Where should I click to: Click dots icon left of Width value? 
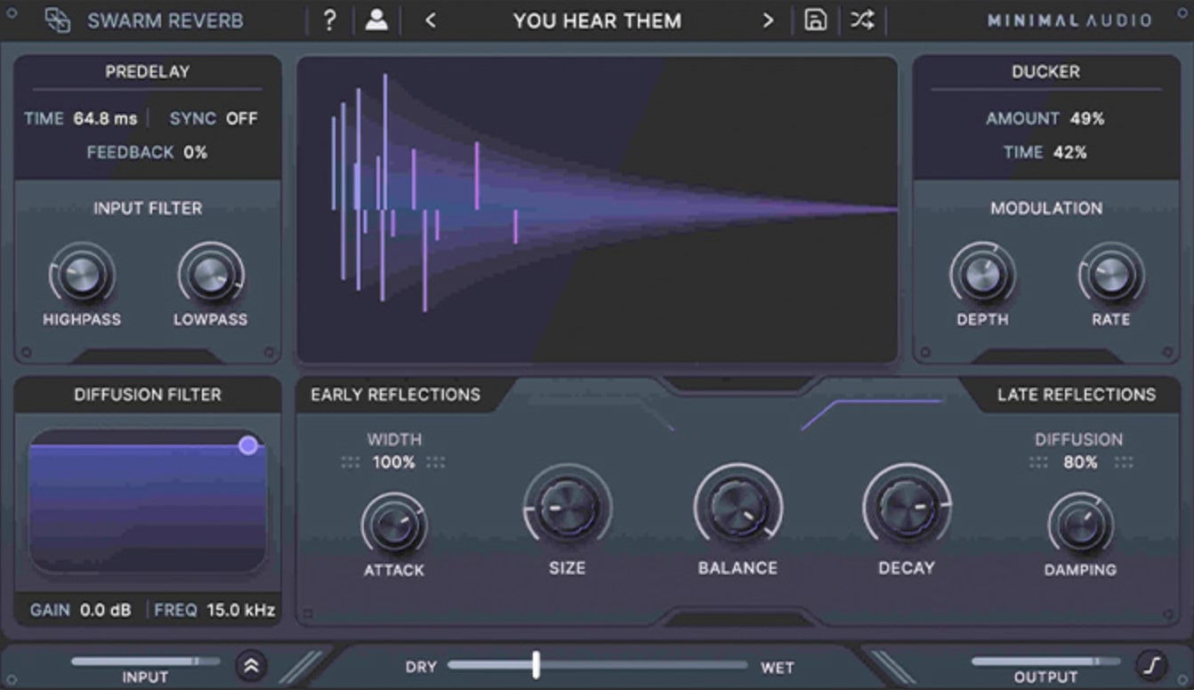tap(351, 462)
